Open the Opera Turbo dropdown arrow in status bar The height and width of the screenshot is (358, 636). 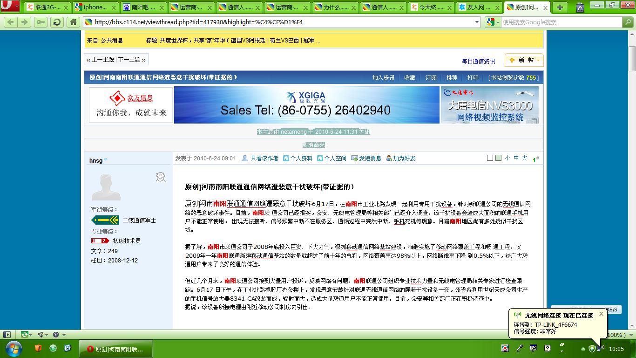pyautogui.click(x=63, y=335)
